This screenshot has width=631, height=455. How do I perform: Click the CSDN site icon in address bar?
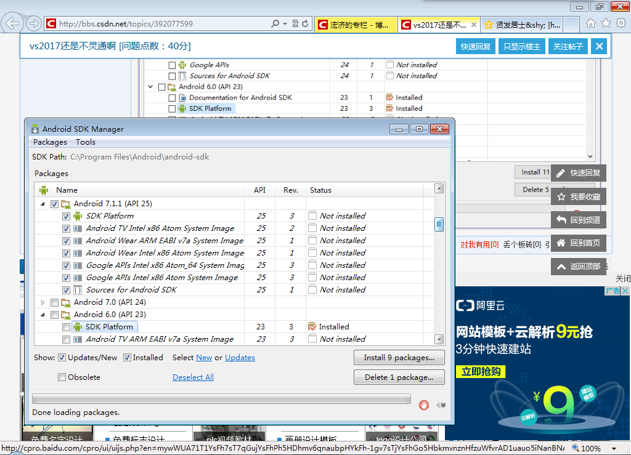point(51,24)
